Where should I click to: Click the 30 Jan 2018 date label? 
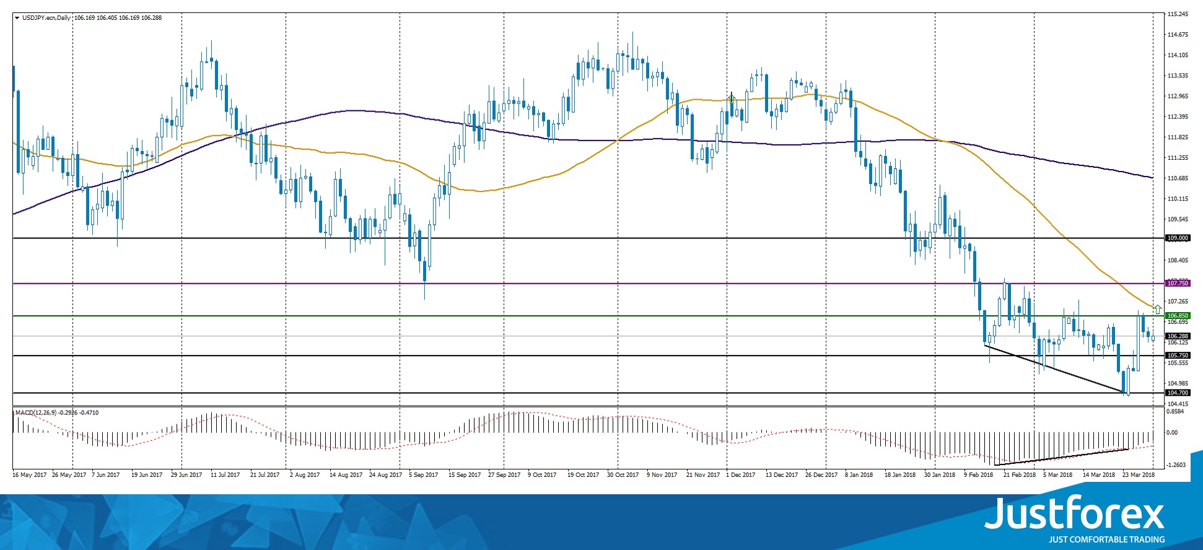click(940, 475)
